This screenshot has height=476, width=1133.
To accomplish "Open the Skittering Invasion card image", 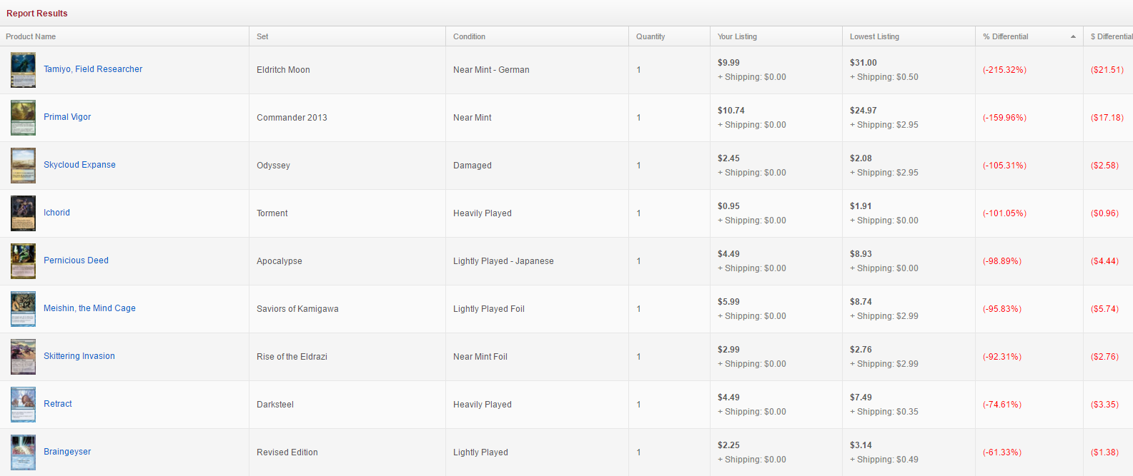I will [x=23, y=357].
